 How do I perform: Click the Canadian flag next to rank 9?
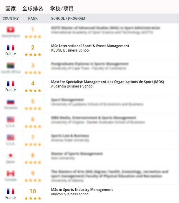[x=11, y=173]
